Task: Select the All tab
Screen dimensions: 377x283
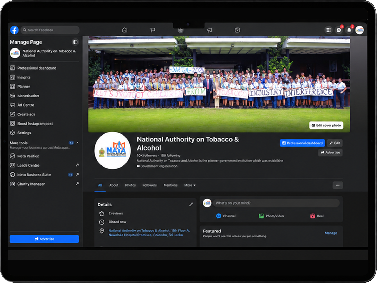Action: (x=100, y=185)
